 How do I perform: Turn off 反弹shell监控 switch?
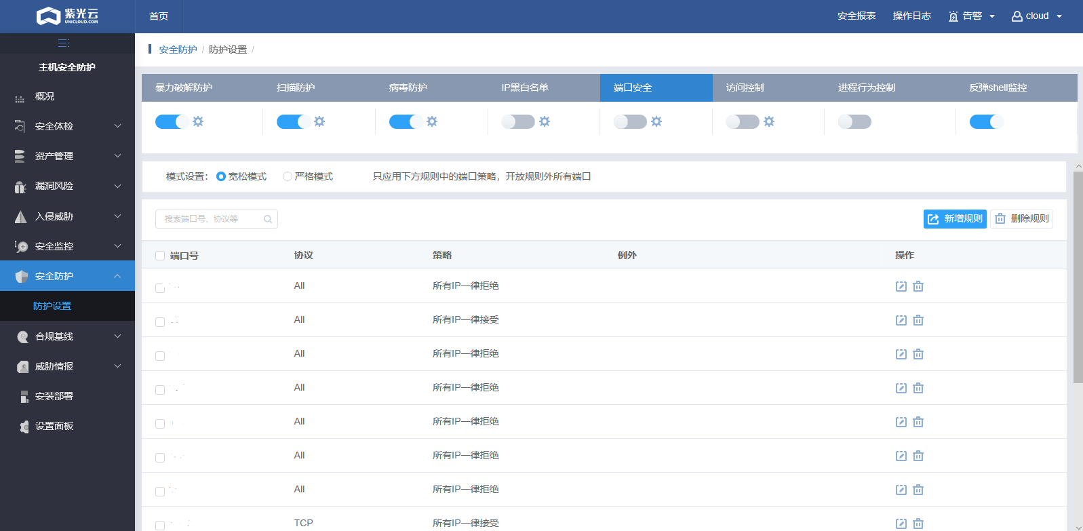[x=987, y=121]
